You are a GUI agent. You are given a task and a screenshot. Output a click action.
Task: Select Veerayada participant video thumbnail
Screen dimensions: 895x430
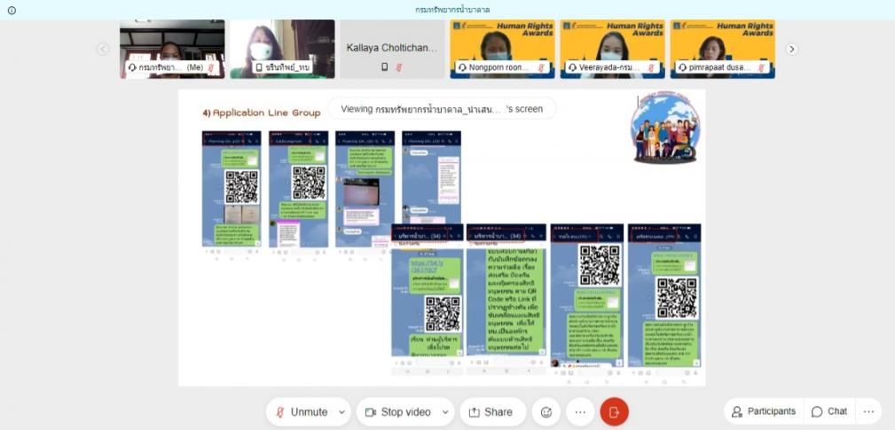coord(612,49)
